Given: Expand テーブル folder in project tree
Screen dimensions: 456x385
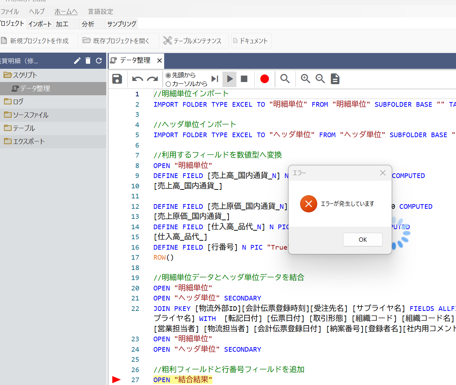Looking at the screenshot, I should click(x=53, y=128).
